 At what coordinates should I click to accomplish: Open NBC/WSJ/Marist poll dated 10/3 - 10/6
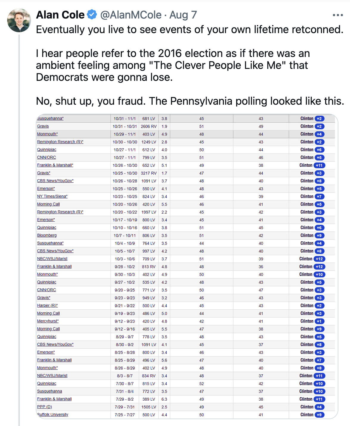click(x=52, y=259)
